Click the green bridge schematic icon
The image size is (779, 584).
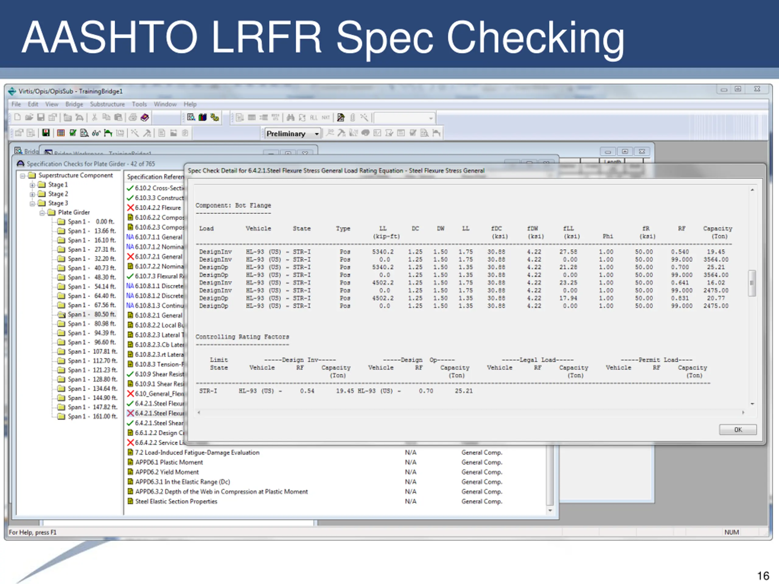point(108,133)
